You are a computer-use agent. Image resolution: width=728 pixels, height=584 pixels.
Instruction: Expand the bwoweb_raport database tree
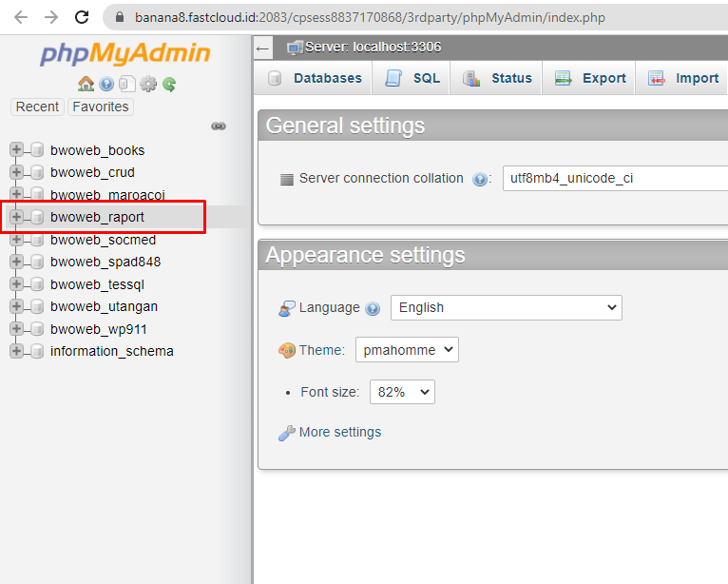coord(16,217)
